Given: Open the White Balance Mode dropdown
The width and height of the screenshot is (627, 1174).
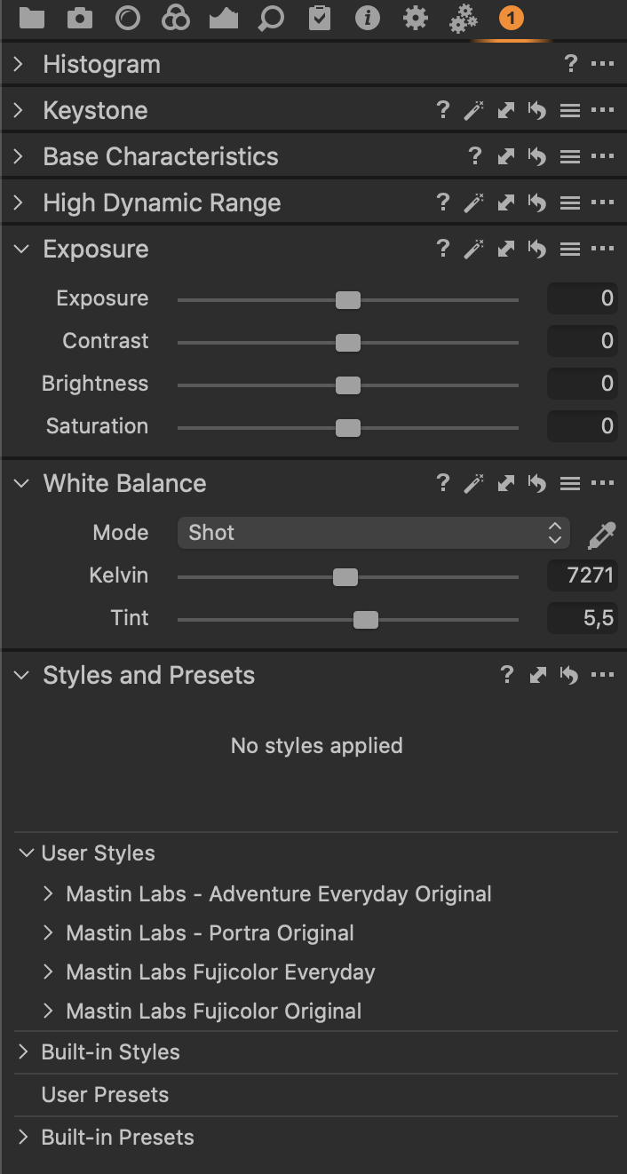Looking at the screenshot, I should tap(373, 533).
